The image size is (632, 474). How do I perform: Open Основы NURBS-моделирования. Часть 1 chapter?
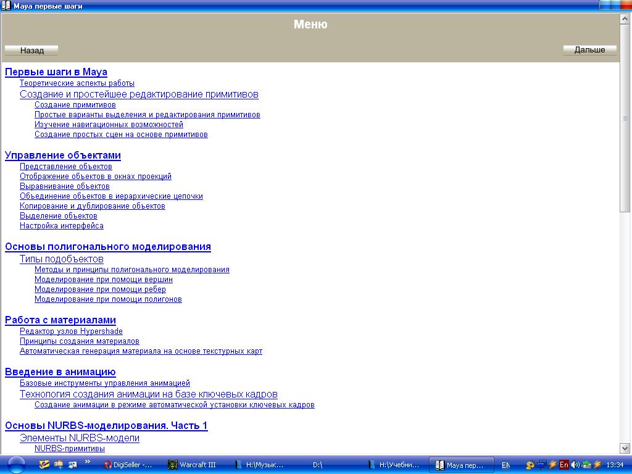(x=106, y=426)
